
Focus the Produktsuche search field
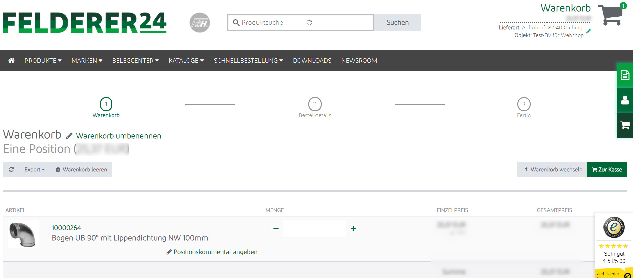[x=300, y=22]
